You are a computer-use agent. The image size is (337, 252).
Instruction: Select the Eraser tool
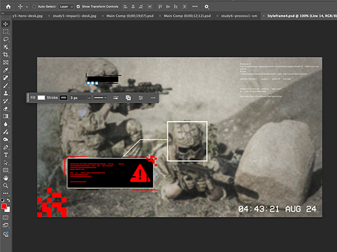[6, 109]
